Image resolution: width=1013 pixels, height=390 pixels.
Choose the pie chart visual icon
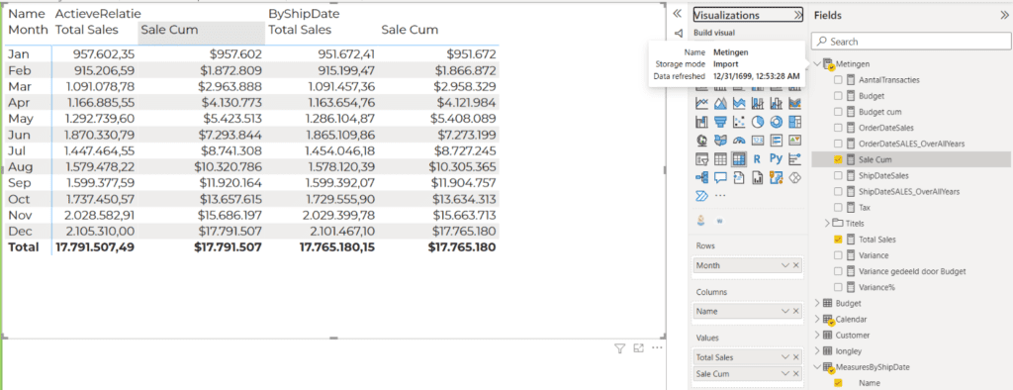[x=758, y=122]
